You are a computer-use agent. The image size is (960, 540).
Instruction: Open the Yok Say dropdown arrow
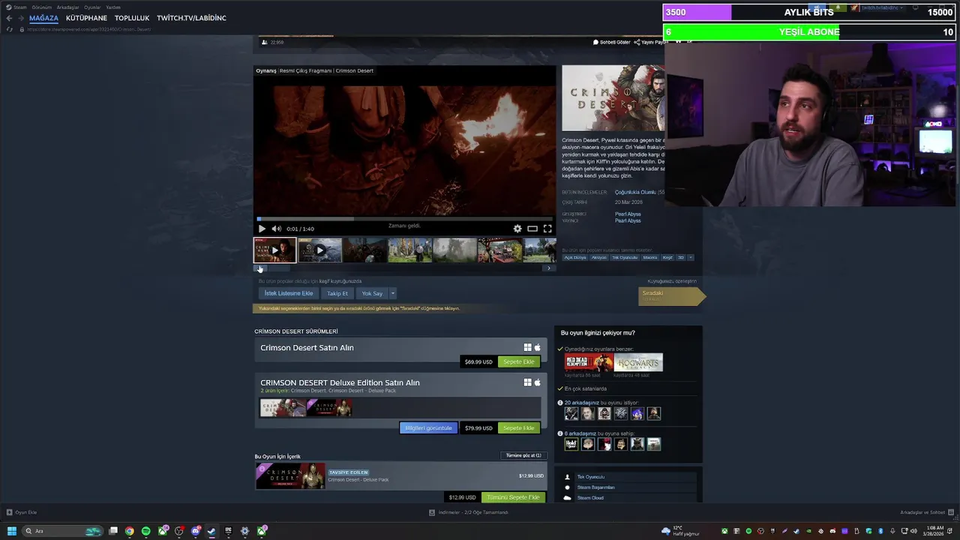pos(392,293)
